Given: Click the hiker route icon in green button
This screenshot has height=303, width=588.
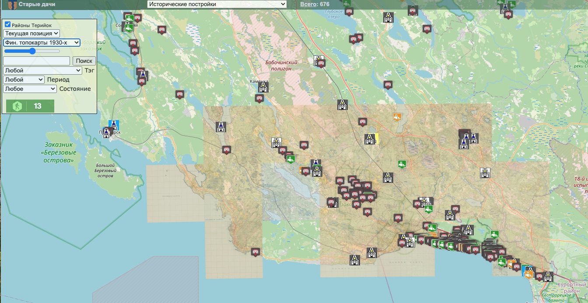Looking at the screenshot, I should [17, 106].
